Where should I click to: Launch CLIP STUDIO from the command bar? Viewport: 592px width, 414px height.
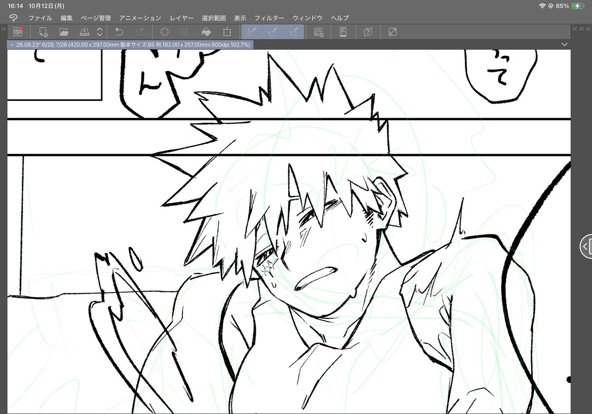point(18,32)
